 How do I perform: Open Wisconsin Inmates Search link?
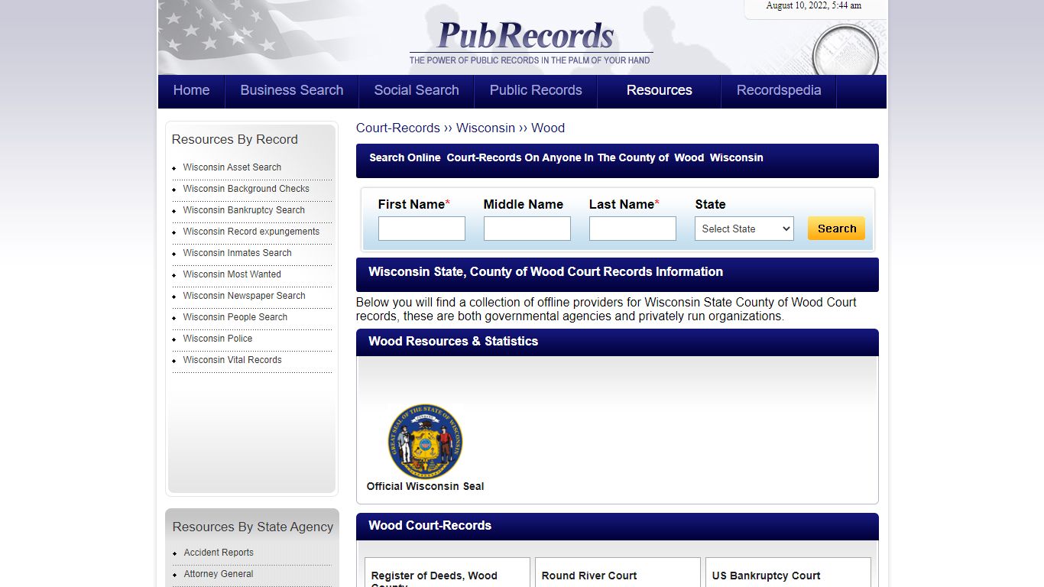238,253
